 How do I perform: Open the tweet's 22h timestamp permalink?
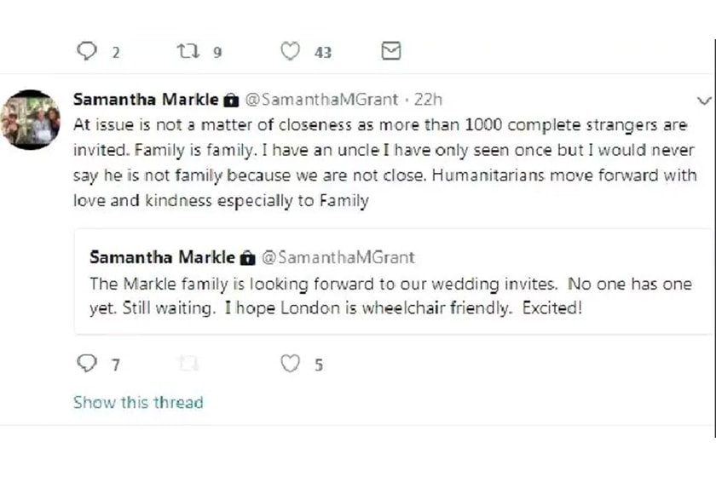(x=428, y=99)
